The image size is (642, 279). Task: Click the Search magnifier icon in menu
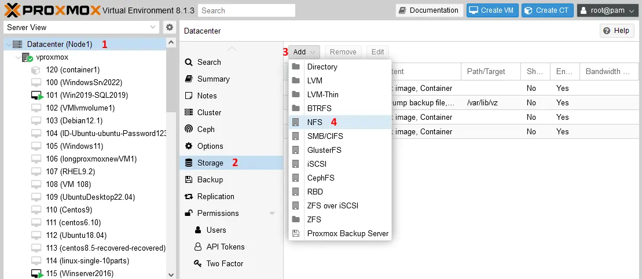tap(189, 63)
